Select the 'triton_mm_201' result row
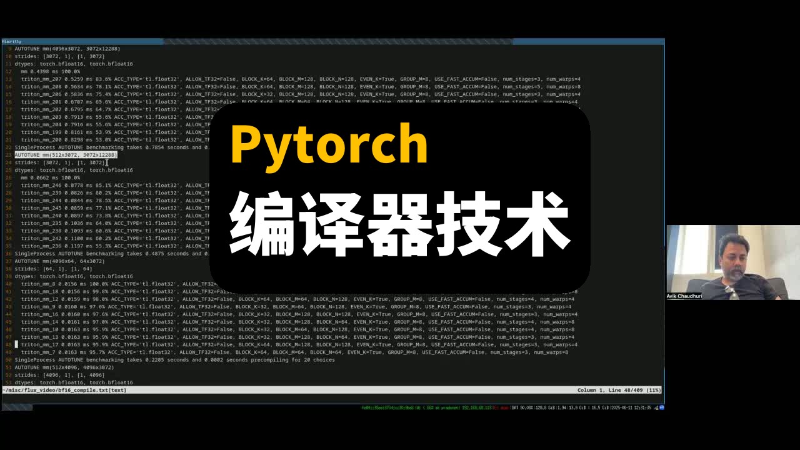This screenshot has height=450, width=800. (x=299, y=101)
